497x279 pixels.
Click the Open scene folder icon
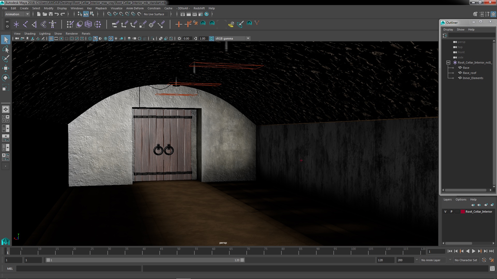click(45, 14)
